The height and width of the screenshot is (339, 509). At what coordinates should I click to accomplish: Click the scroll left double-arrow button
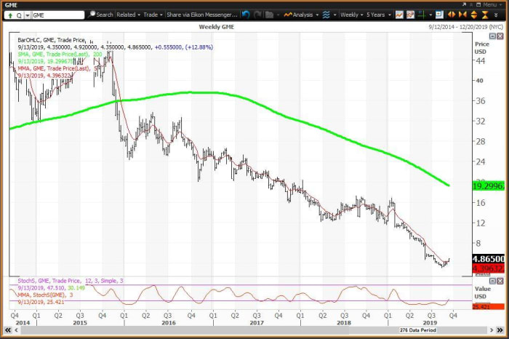pos(6,331)
